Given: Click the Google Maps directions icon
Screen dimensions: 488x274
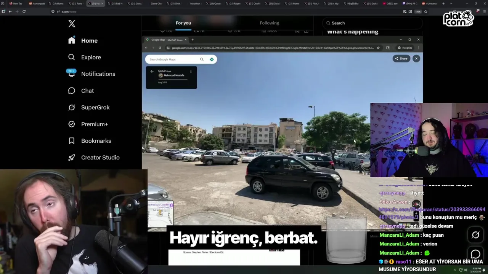Looking at the screenshot, I should (212, 59).
